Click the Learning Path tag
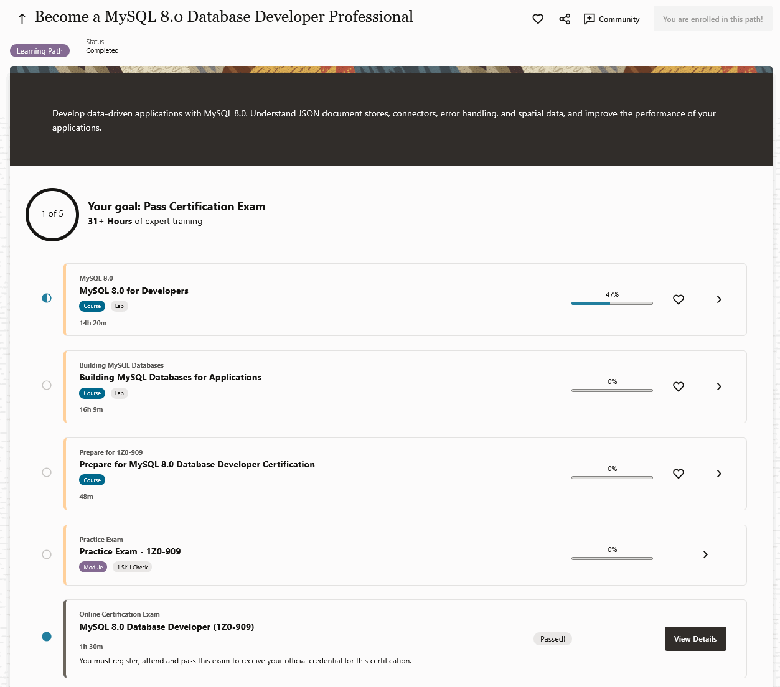This screenshot has height=687, width=780. click(x=40, y=51)
